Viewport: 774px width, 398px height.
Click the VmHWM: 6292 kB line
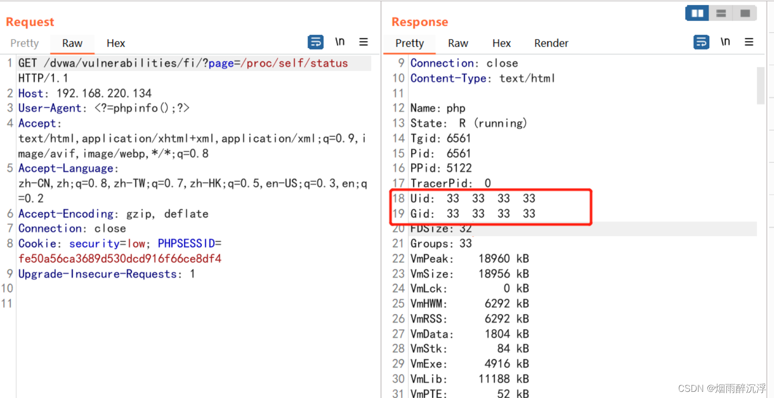pyautogui.click(x=470, y=304)
